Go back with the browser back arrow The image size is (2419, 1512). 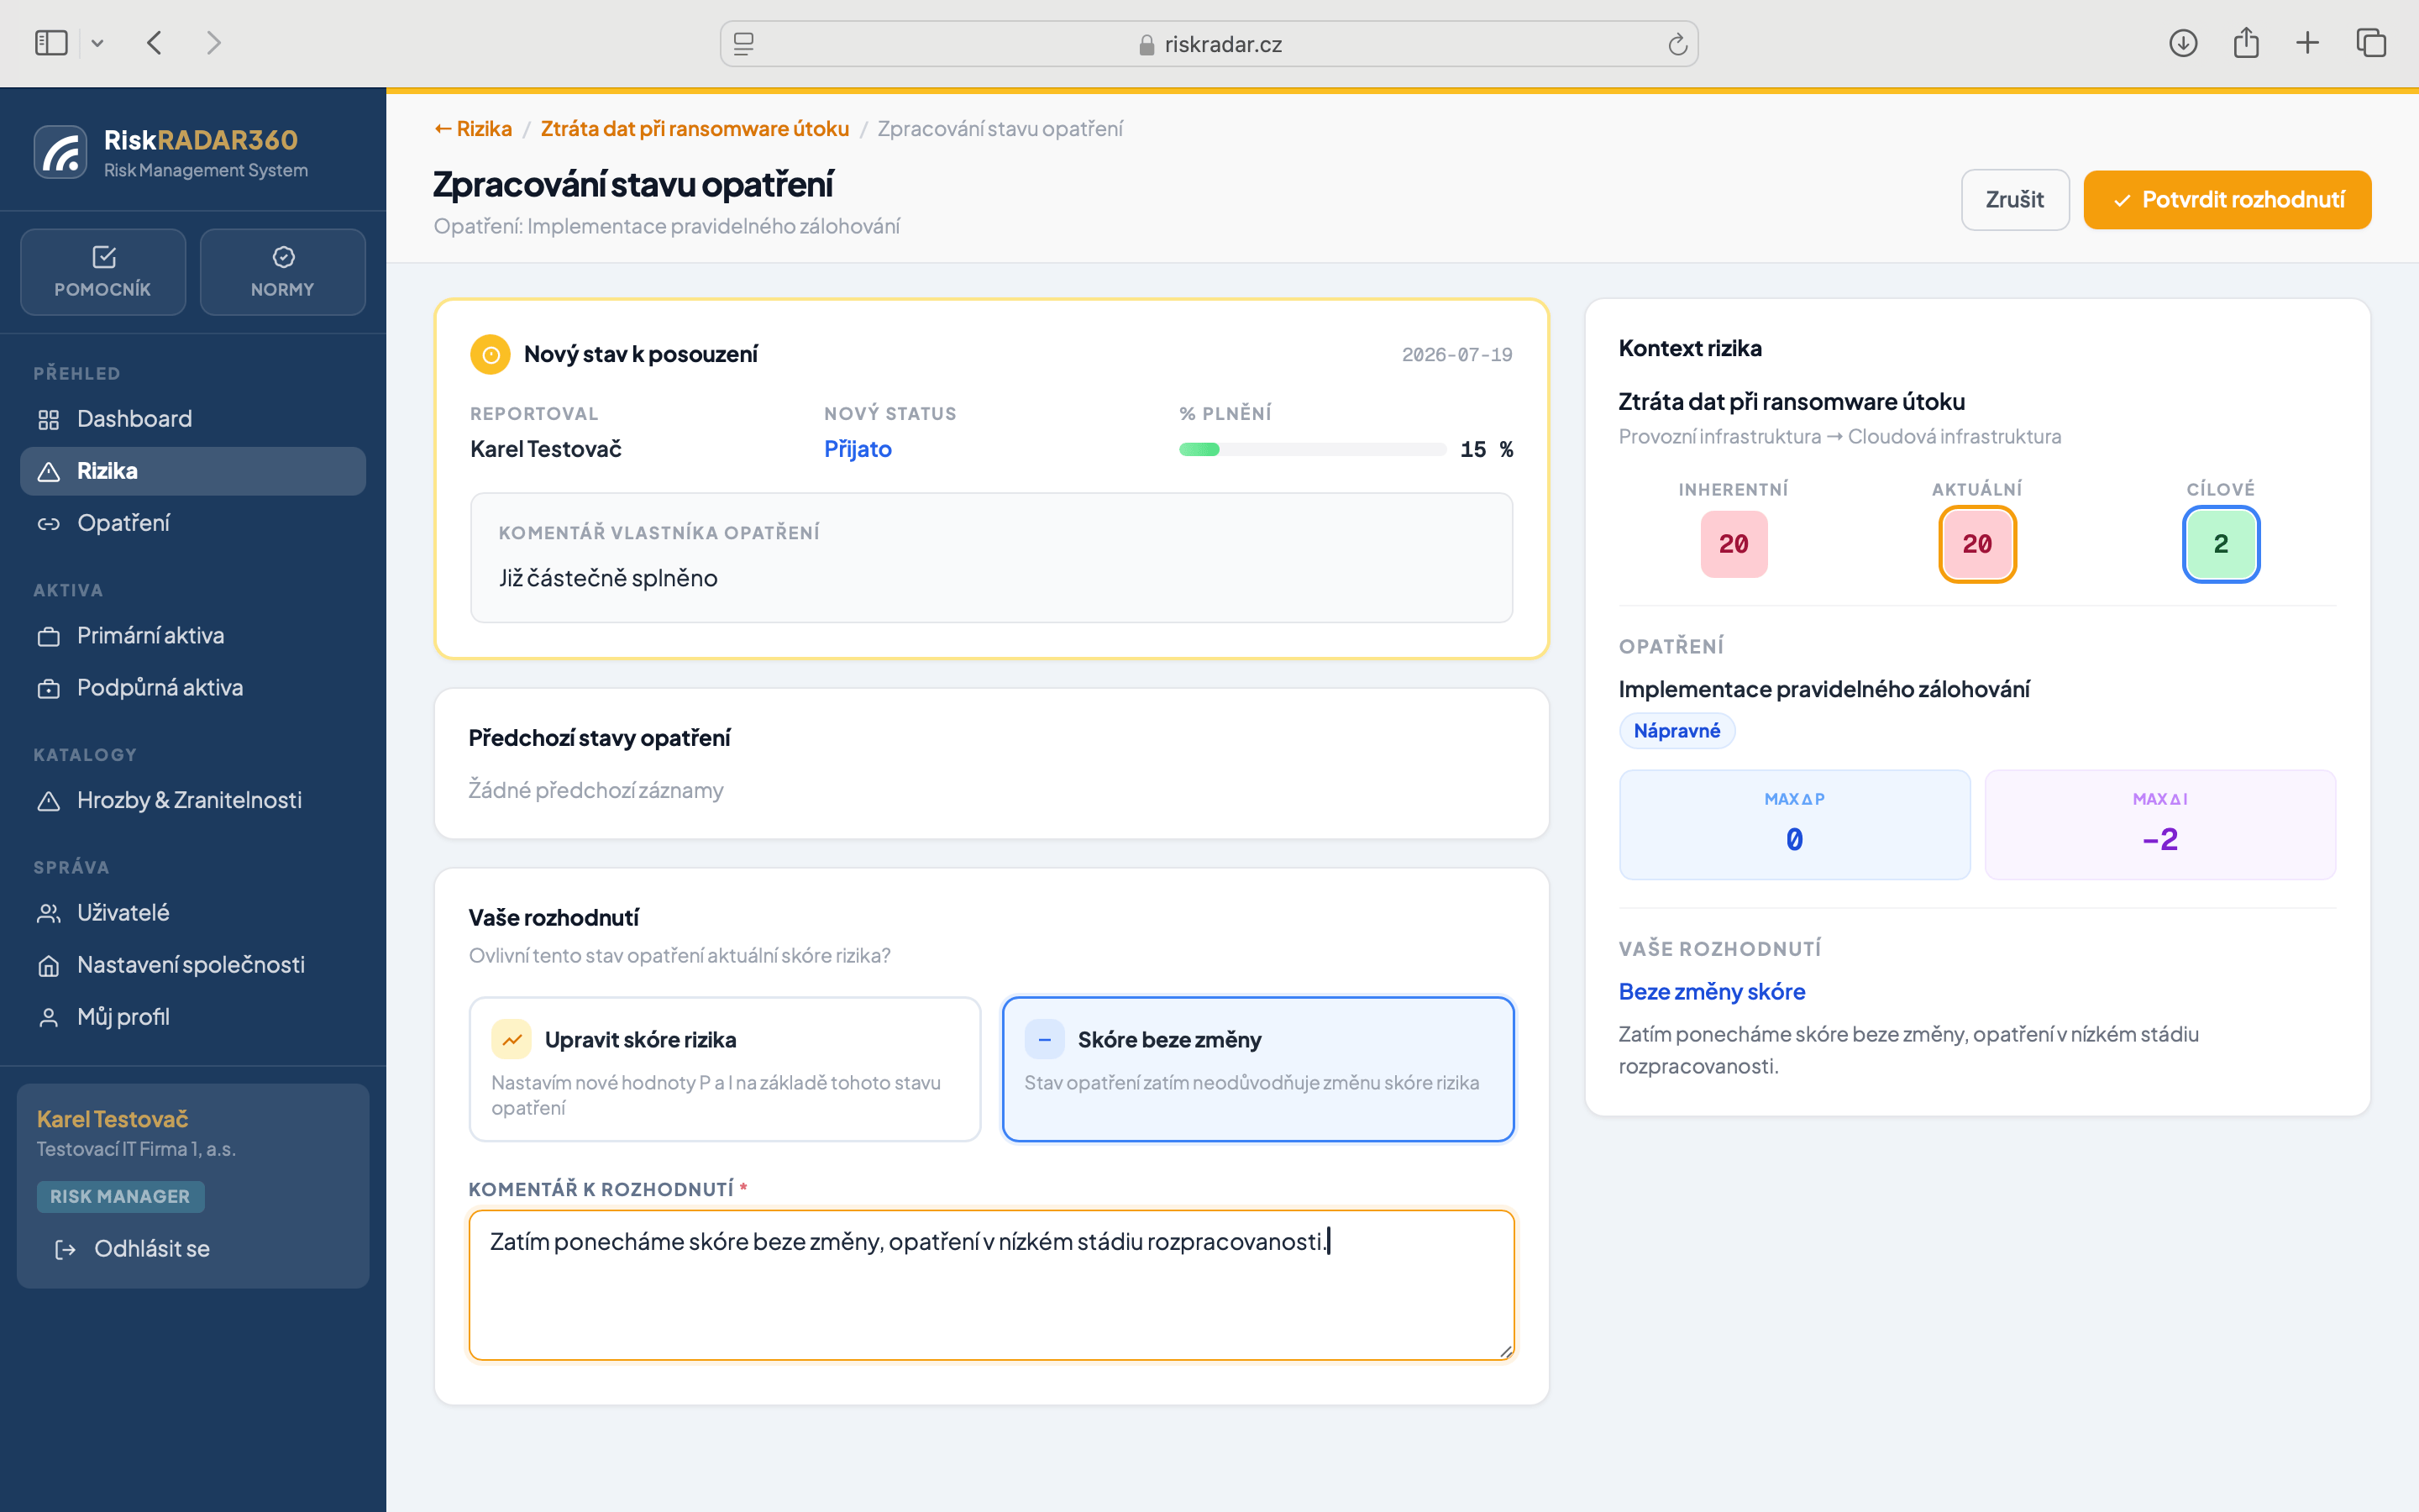pyautogui.click(x=154, y=43)
